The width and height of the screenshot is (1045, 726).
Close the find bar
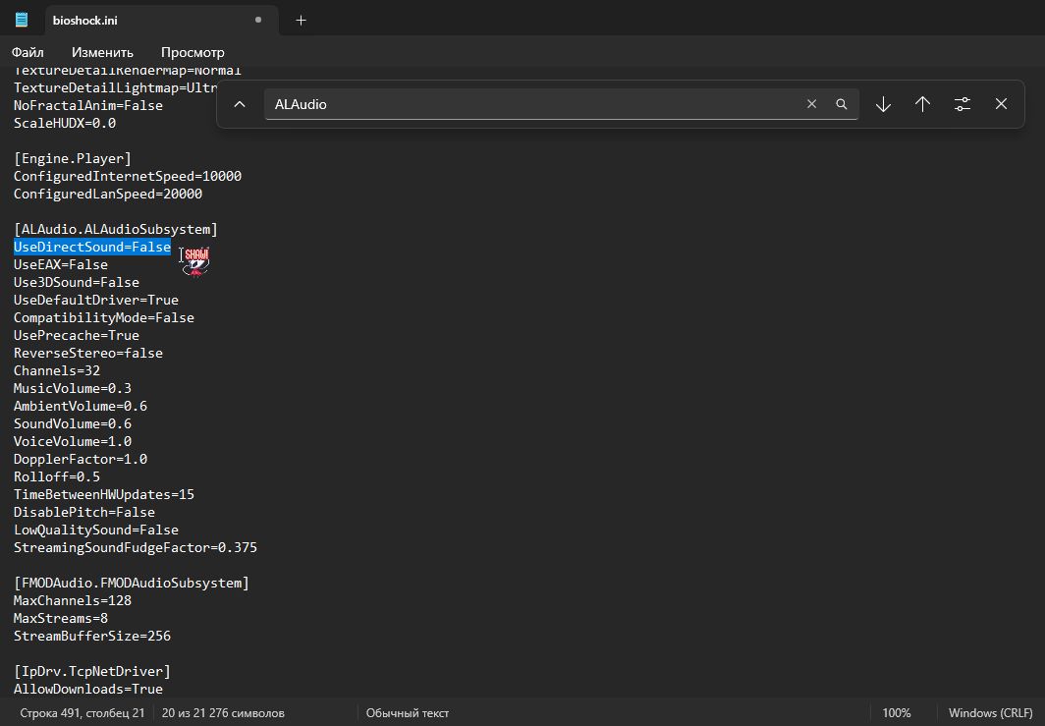[x=1001, y=104]
